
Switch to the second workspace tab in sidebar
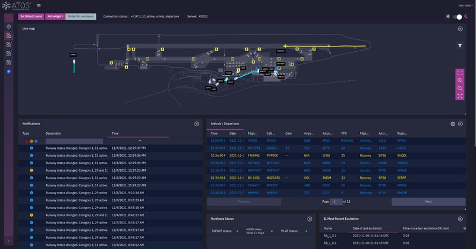tap(9, 45)
